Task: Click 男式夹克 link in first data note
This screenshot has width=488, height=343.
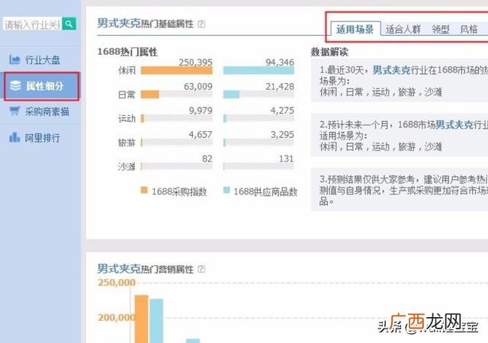Action: [391, 70]
